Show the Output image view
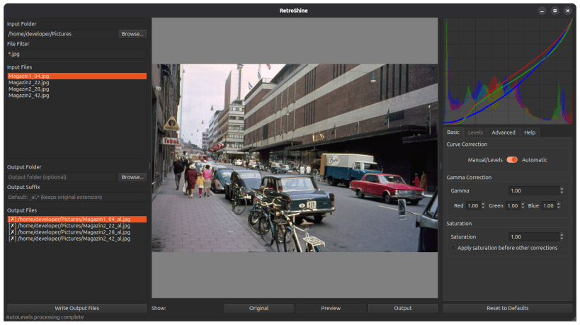 tap(403, 308)
